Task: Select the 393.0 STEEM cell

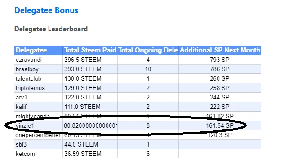Action: coord(90,69)
